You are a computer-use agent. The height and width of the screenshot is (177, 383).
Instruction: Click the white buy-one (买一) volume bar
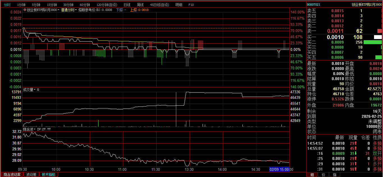click(378, 37)
